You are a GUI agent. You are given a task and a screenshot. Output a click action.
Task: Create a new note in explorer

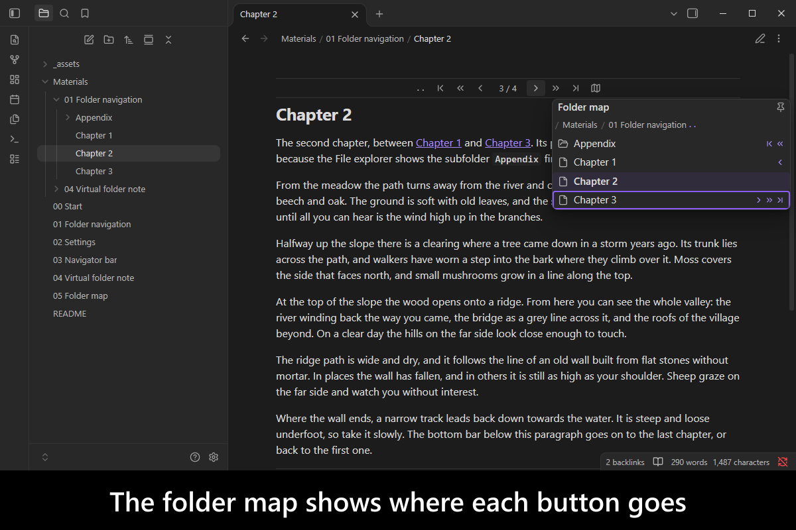[x=89, y=40]
